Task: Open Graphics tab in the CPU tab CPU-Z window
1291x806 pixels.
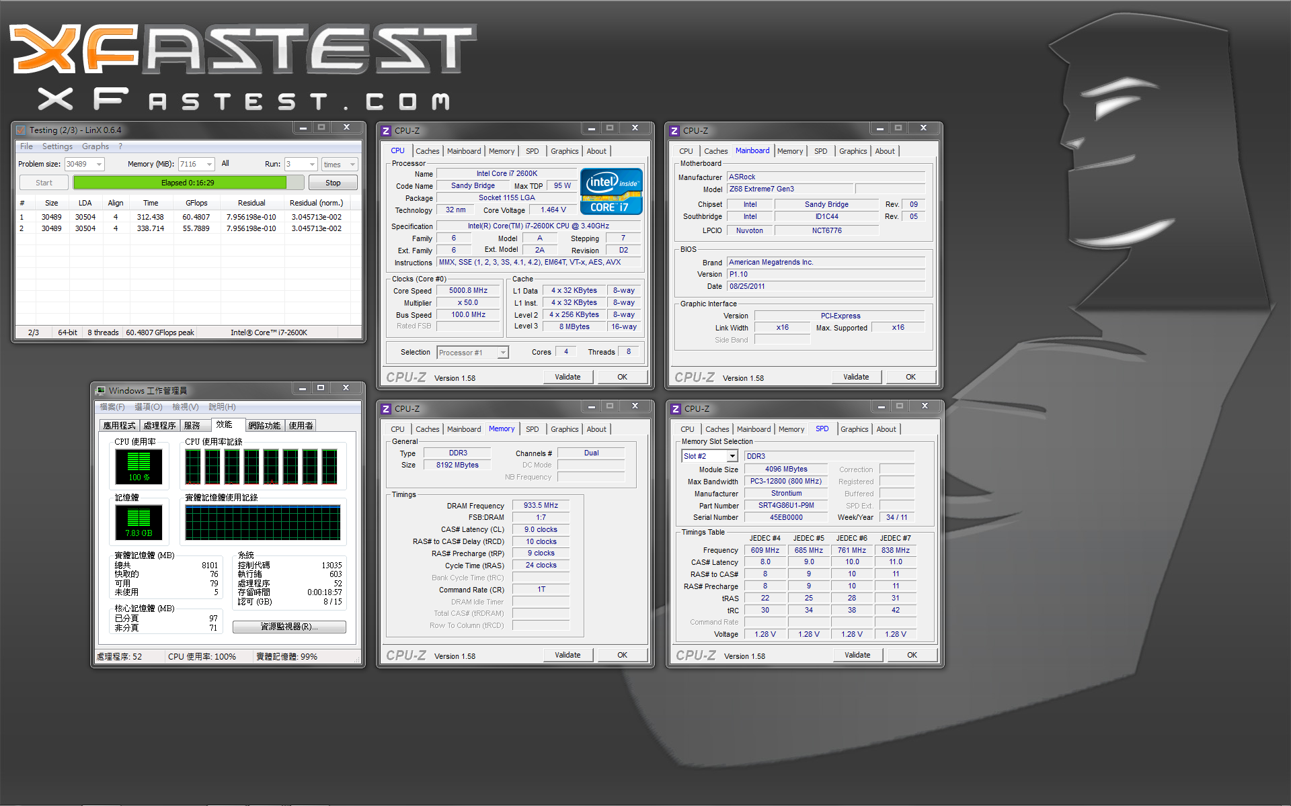Action: (x=564, y=151)
